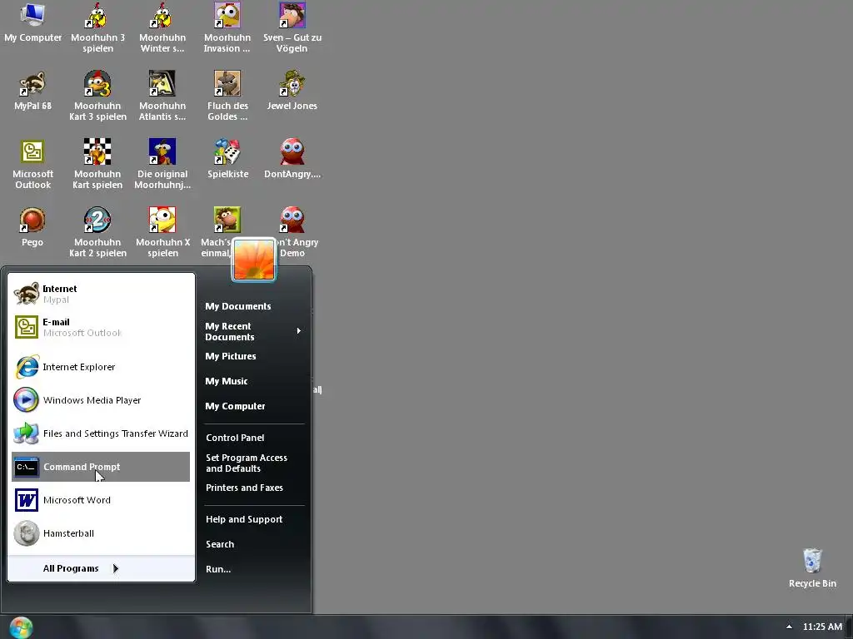Open the Run... dialog
853x639 pixels.
[254, 569]
